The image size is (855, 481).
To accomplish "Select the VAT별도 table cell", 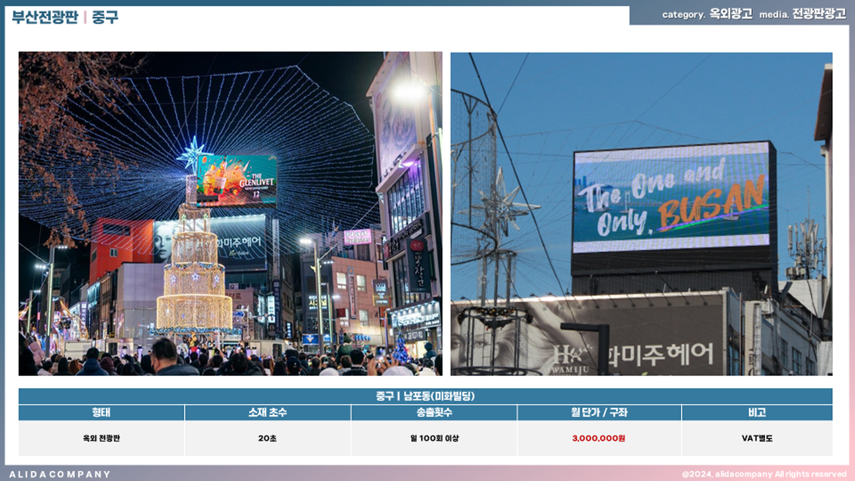I will (x=756, y=438).
